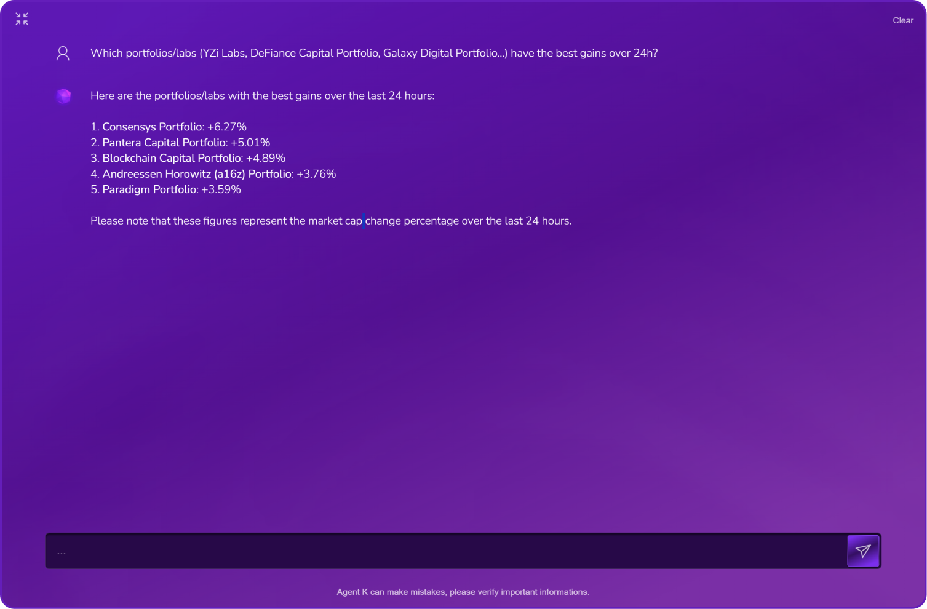
Task: Click the "Here are the portfolios/labs" intro line
Action: click(x=262, y=95)
